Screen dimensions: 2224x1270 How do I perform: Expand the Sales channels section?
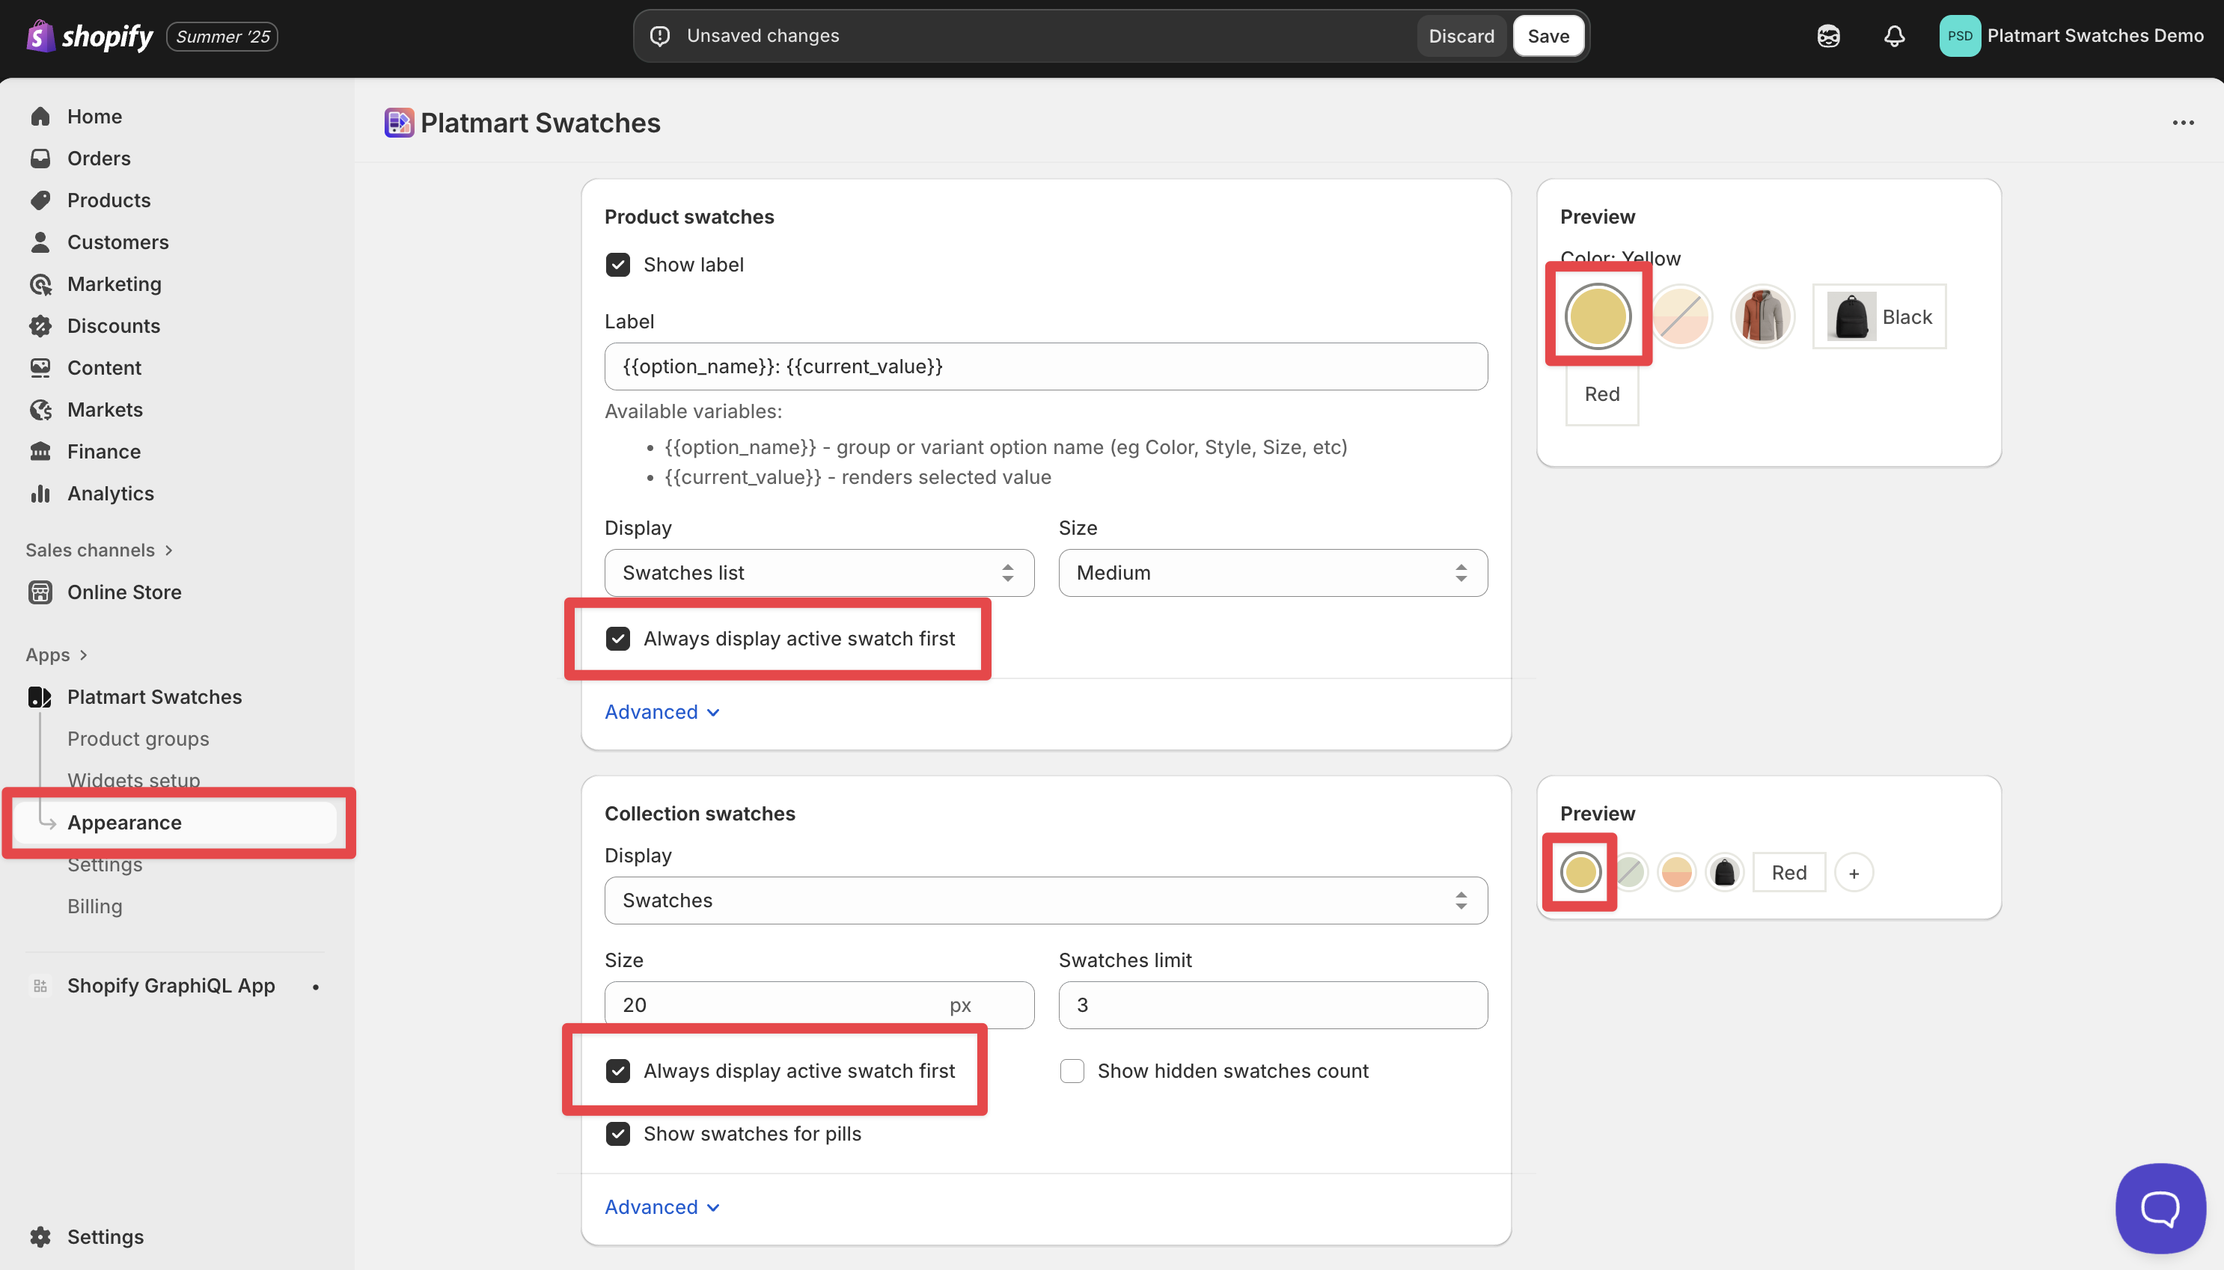pos(100,550)
